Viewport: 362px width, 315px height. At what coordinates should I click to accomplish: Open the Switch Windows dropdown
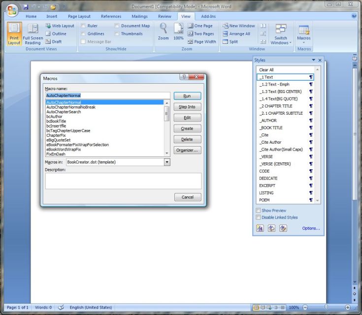click(x=281, y=34)
